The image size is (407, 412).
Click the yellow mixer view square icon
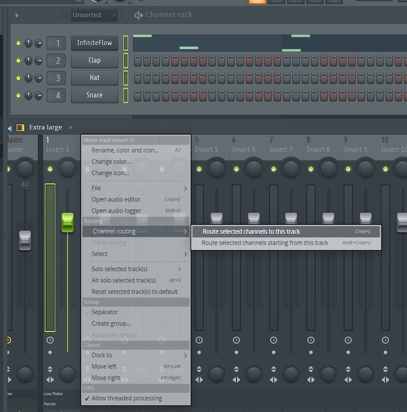pos(20,128)
